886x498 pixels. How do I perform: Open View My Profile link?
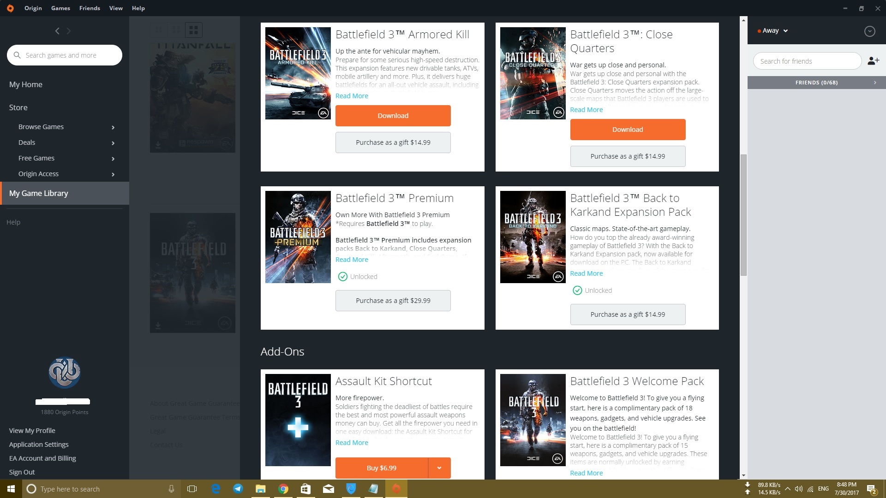pos(32,431)
